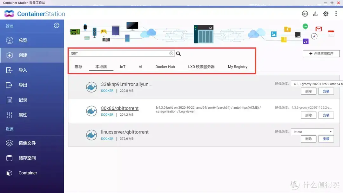The width and height of the screenshot is (343, 193).
Task: Click the IoT icon in the top toolbar
Action: point(305,14)
